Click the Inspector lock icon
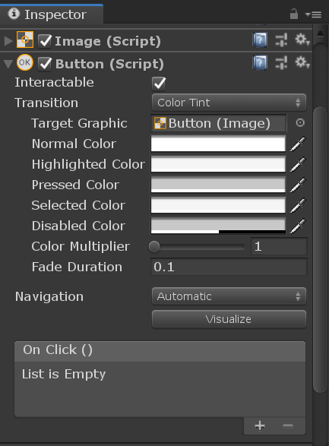 click(294, 14)
